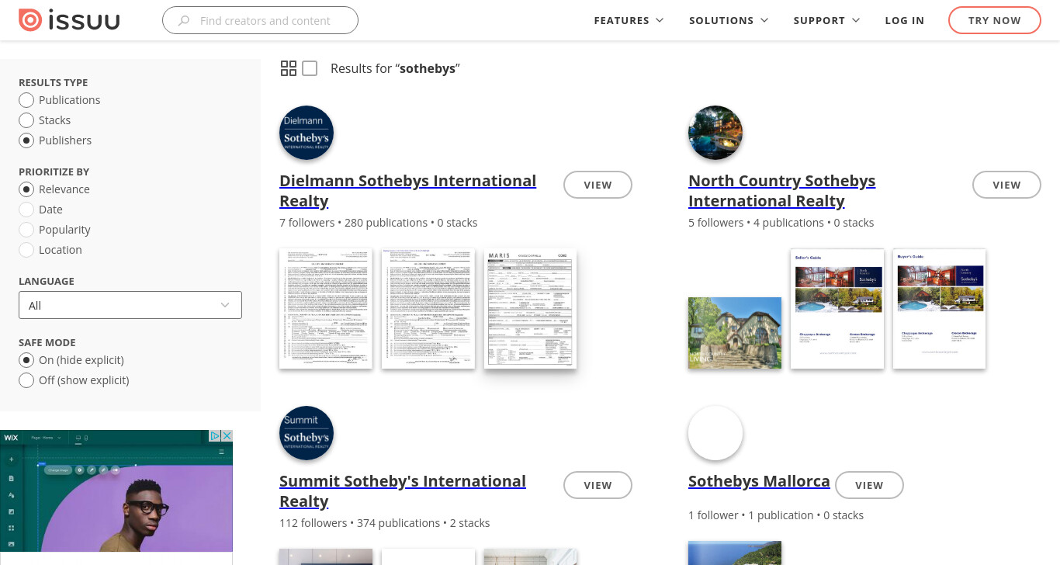Open North Country Sothebys avatar
The image size is (1060, 565).
tap(715, 133)
